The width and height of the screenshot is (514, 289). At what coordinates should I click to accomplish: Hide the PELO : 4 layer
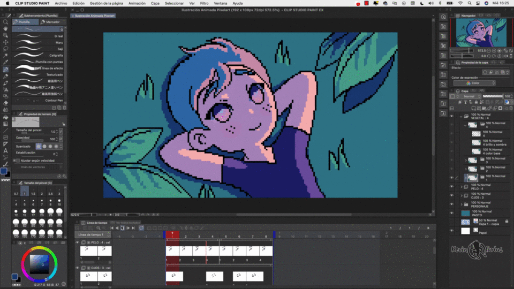452,187
